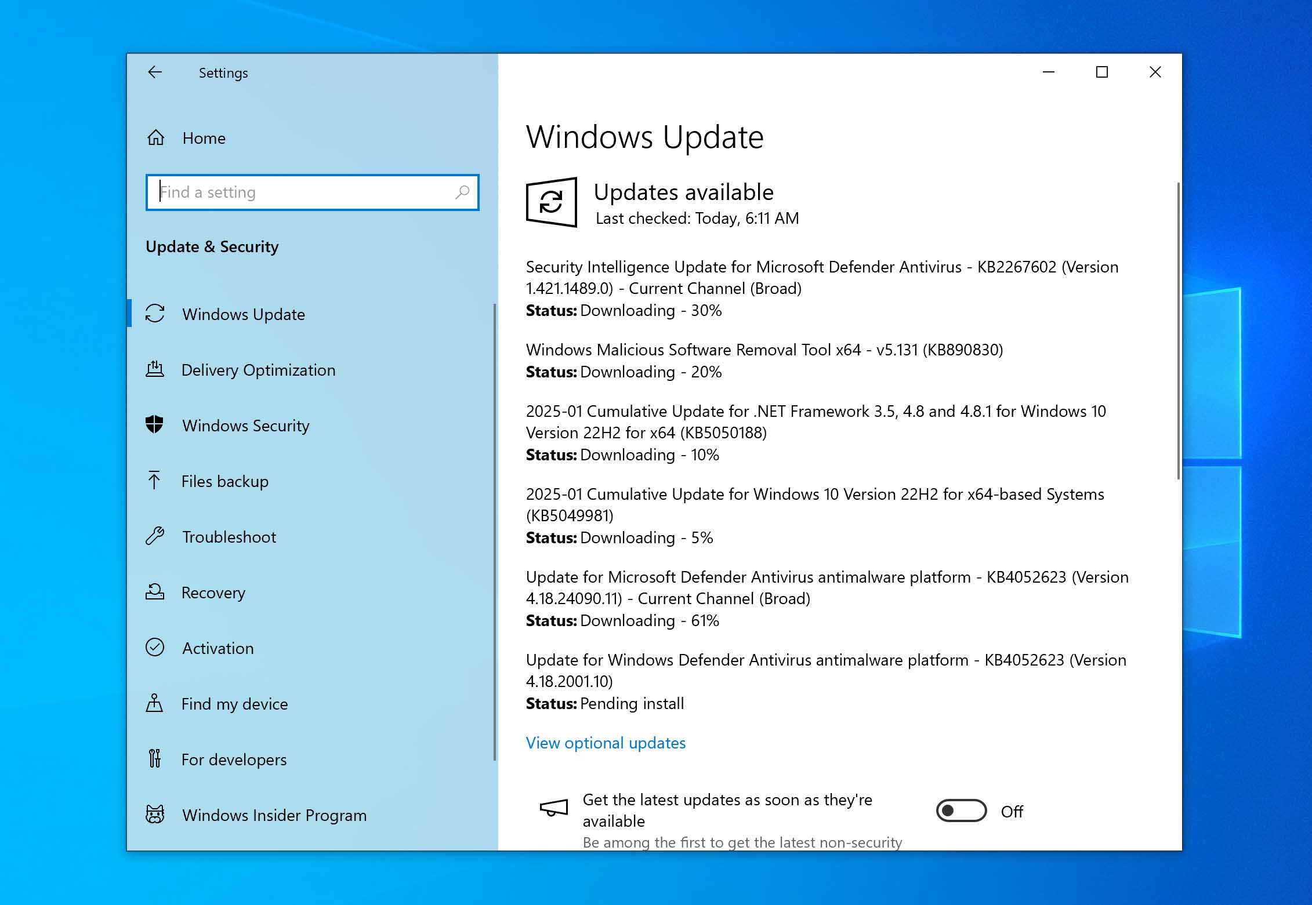Click the Home house icon

coord(155,138)
